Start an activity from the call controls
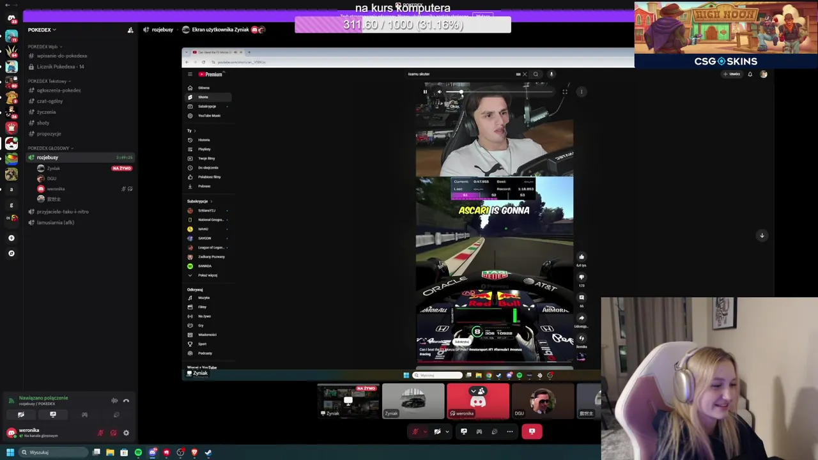The width and height of the screenshot is (818, 460). click(x=479, y=431)
